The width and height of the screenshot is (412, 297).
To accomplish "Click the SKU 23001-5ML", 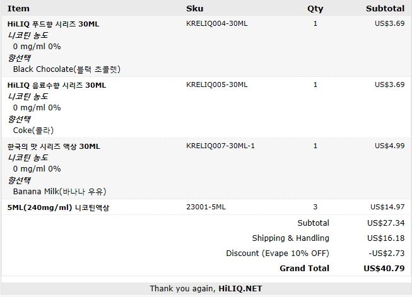I will pyautogui.click(x=206, y=207).
